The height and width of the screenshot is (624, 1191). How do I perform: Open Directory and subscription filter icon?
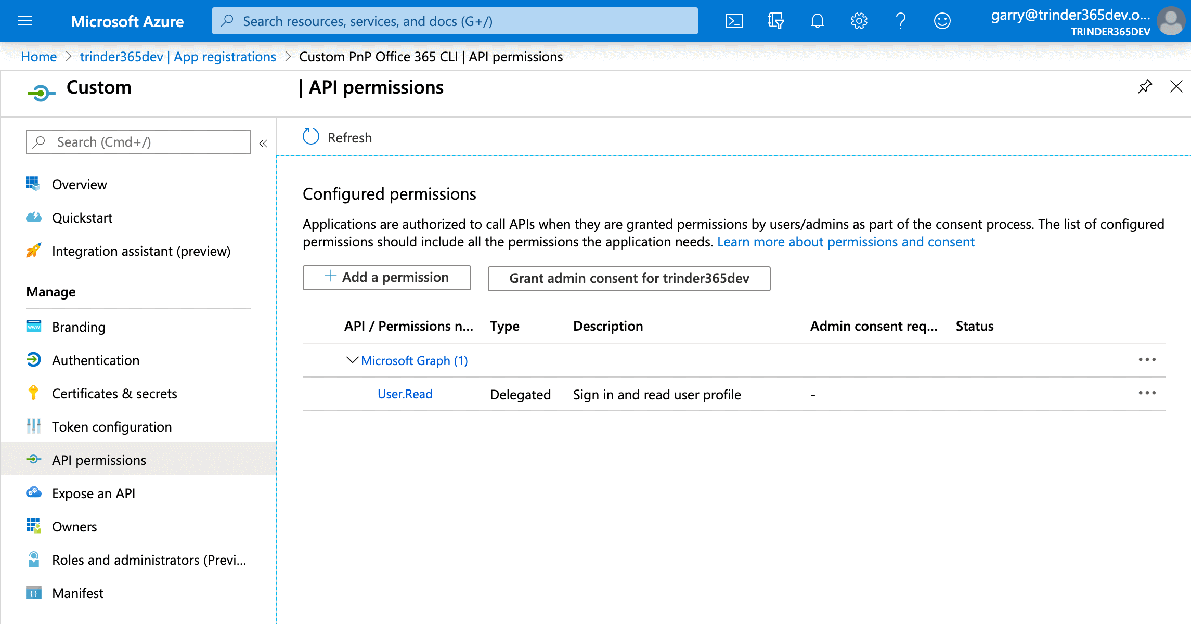[x=775, y=21]
